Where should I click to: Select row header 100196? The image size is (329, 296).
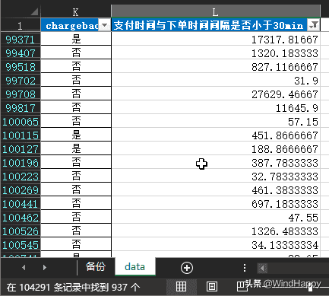click(21, 163)
